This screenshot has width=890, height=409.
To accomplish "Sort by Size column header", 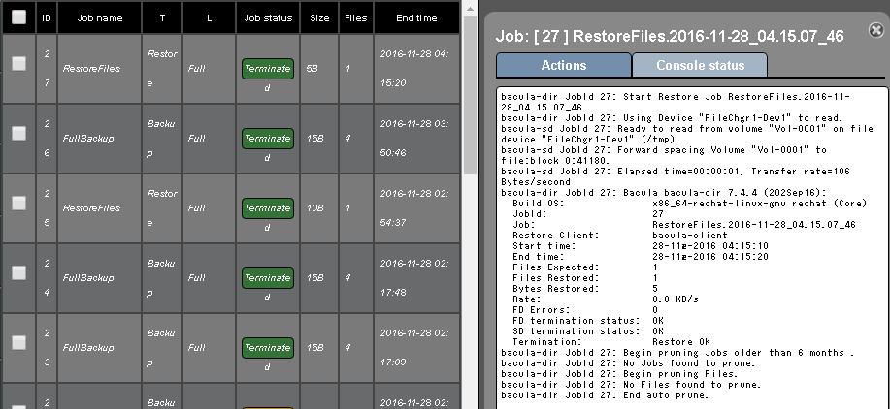I will pos(319,17).
